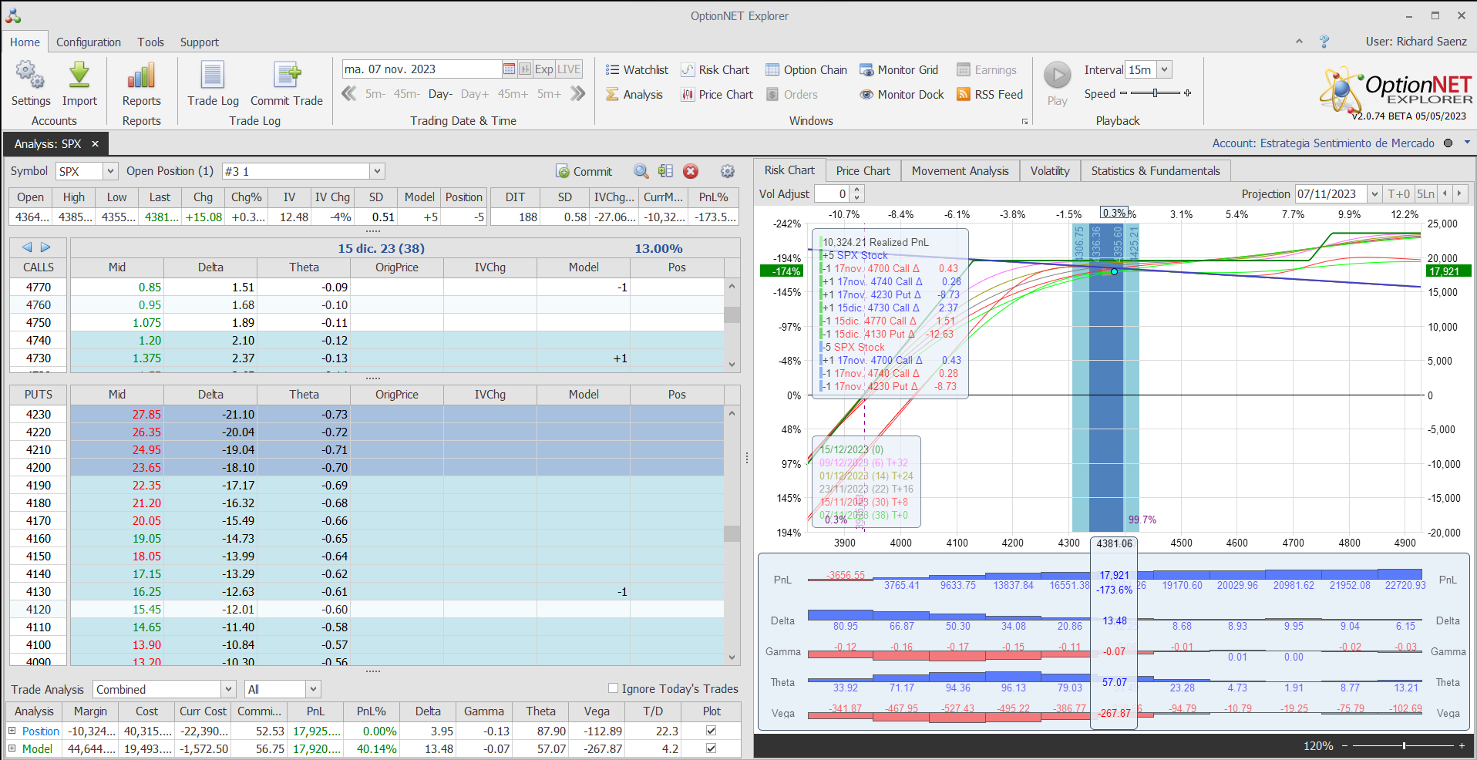Image resolution: width=1477 pixels, height=760 pixels.
Task: Go to next expiration with right arrow
Action: click(45, 247)
